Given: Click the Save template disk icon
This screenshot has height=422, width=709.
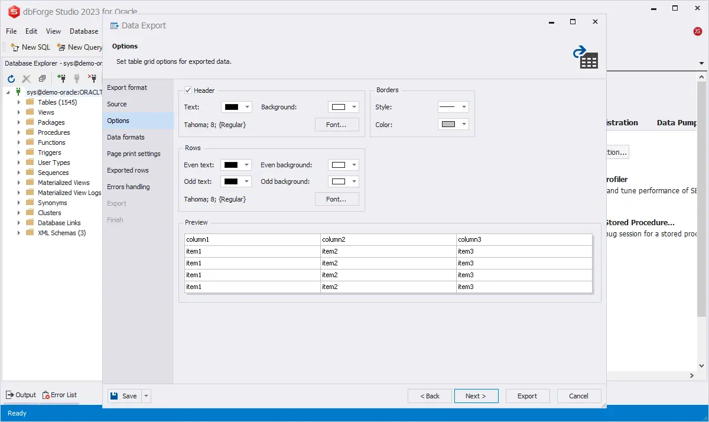Looking at the screenshot, I should [115, 396].
